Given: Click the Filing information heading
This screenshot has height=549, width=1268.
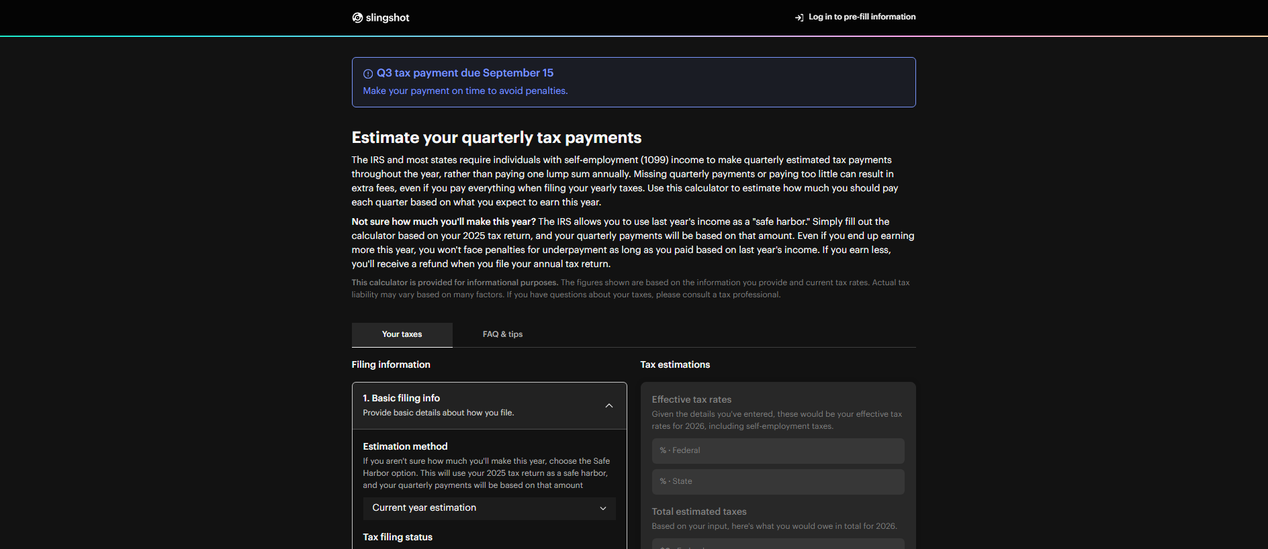Looking at the screenshot, I should click(x=391, y=364).
